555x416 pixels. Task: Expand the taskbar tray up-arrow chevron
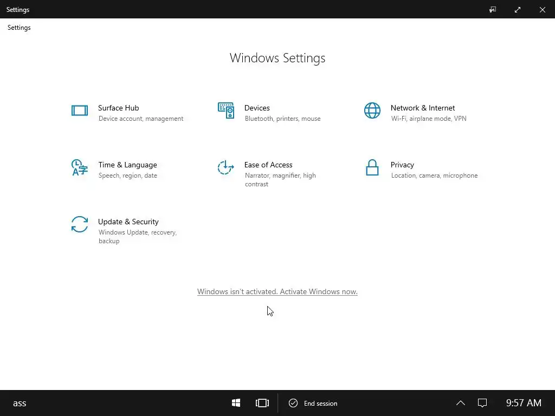(x=461, y=403)
